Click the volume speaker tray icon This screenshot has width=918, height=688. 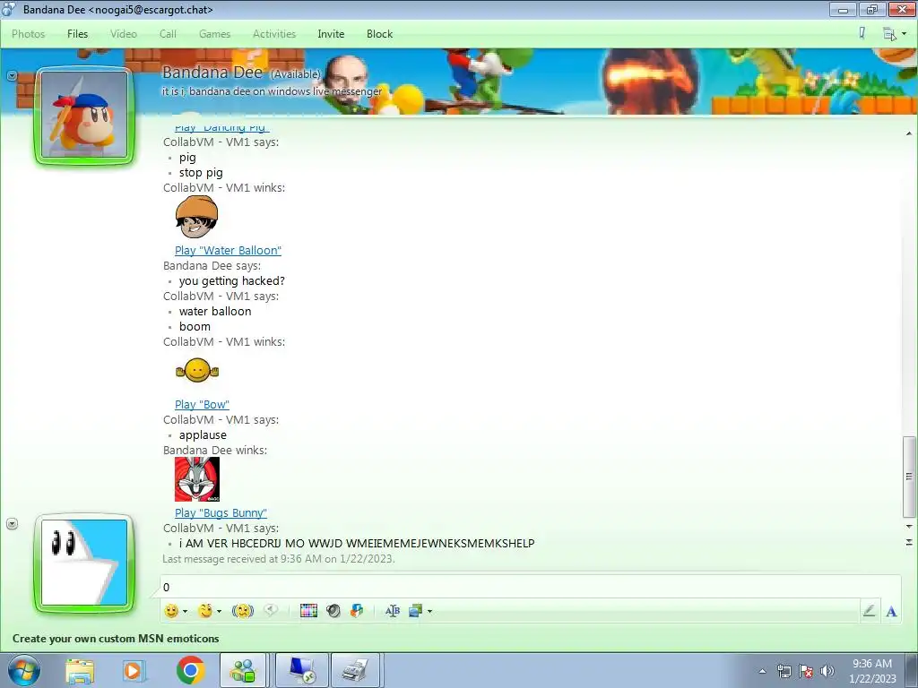(x=827, y=672)
